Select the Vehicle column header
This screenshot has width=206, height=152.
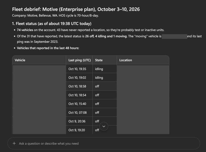click(39, 60)
